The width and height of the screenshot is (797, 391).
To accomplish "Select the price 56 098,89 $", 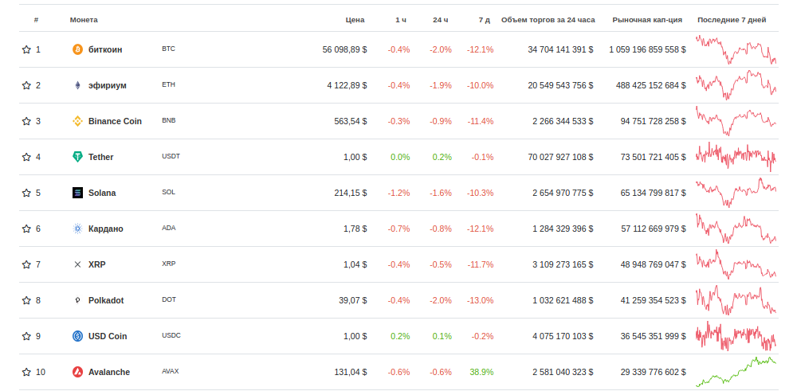I will tap(344, 49).
